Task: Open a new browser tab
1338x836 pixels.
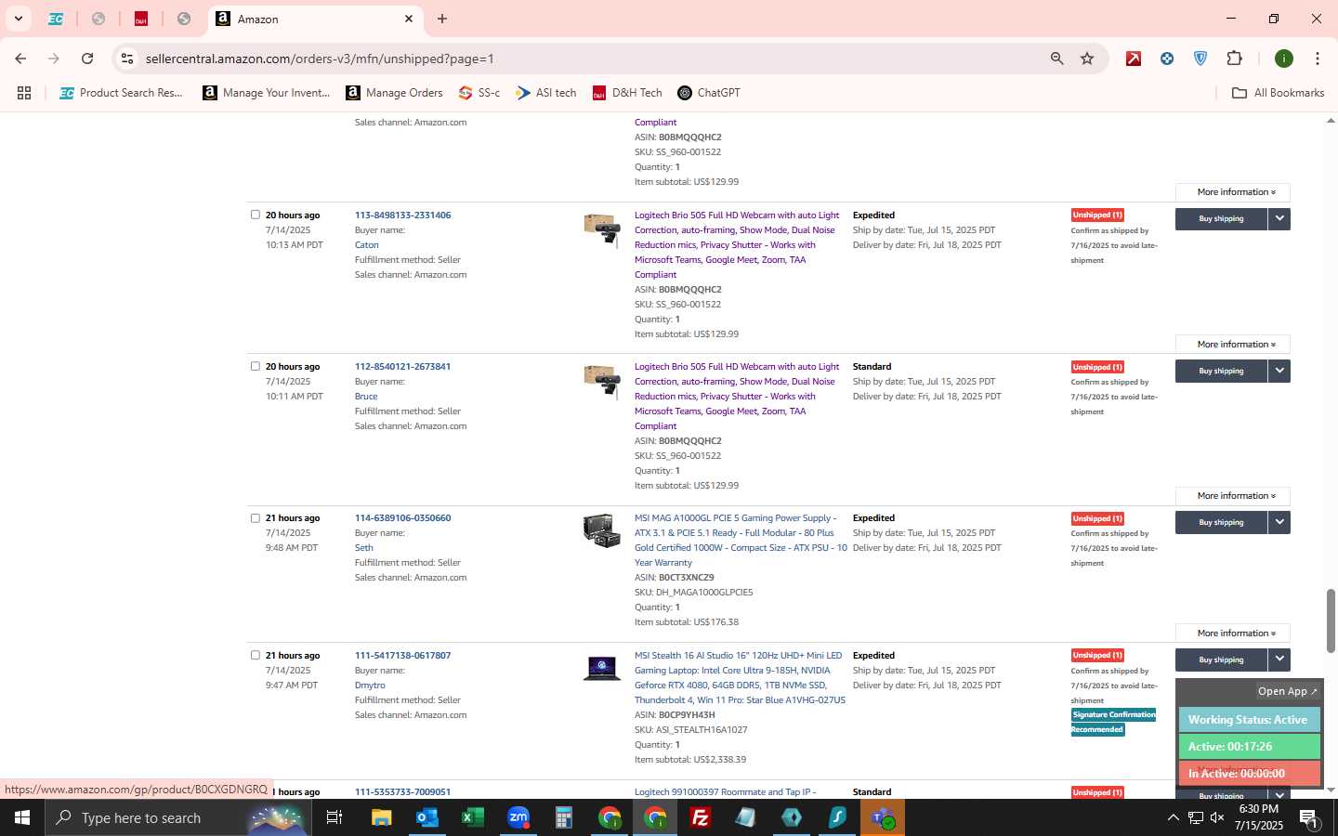Action: [x=442, y=19]
